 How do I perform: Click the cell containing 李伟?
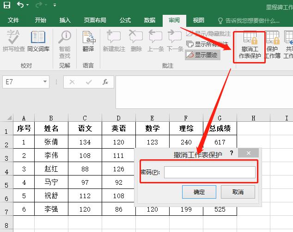coord(51,155)
